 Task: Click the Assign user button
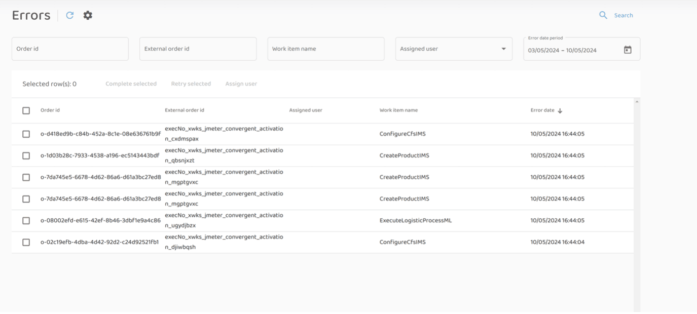point(241,84)
